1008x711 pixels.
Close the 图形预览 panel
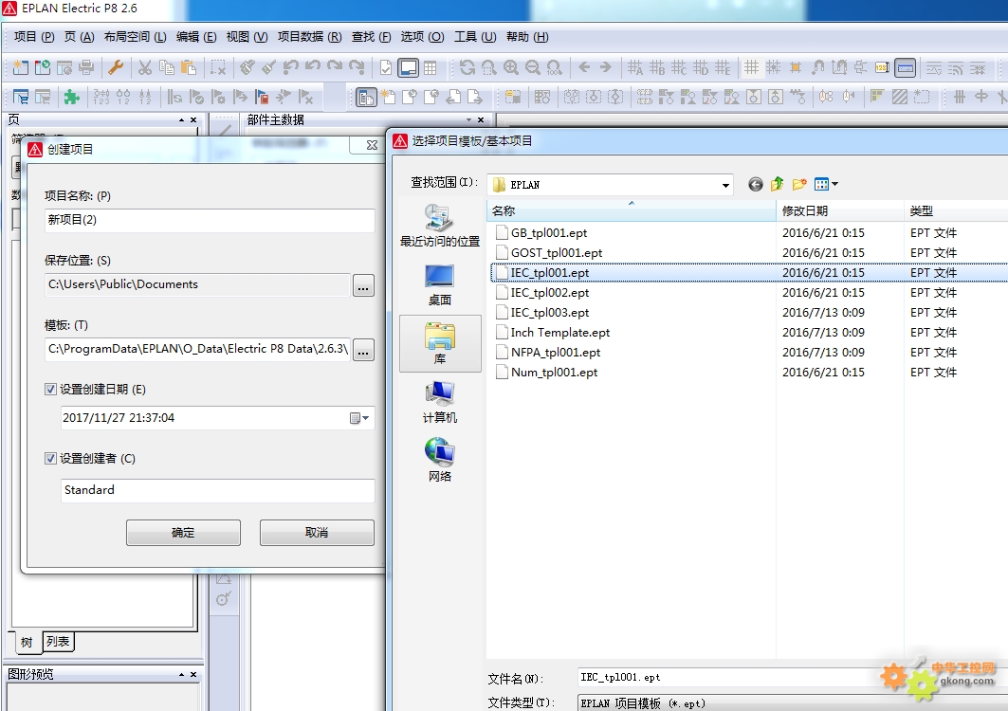(193, 674)
